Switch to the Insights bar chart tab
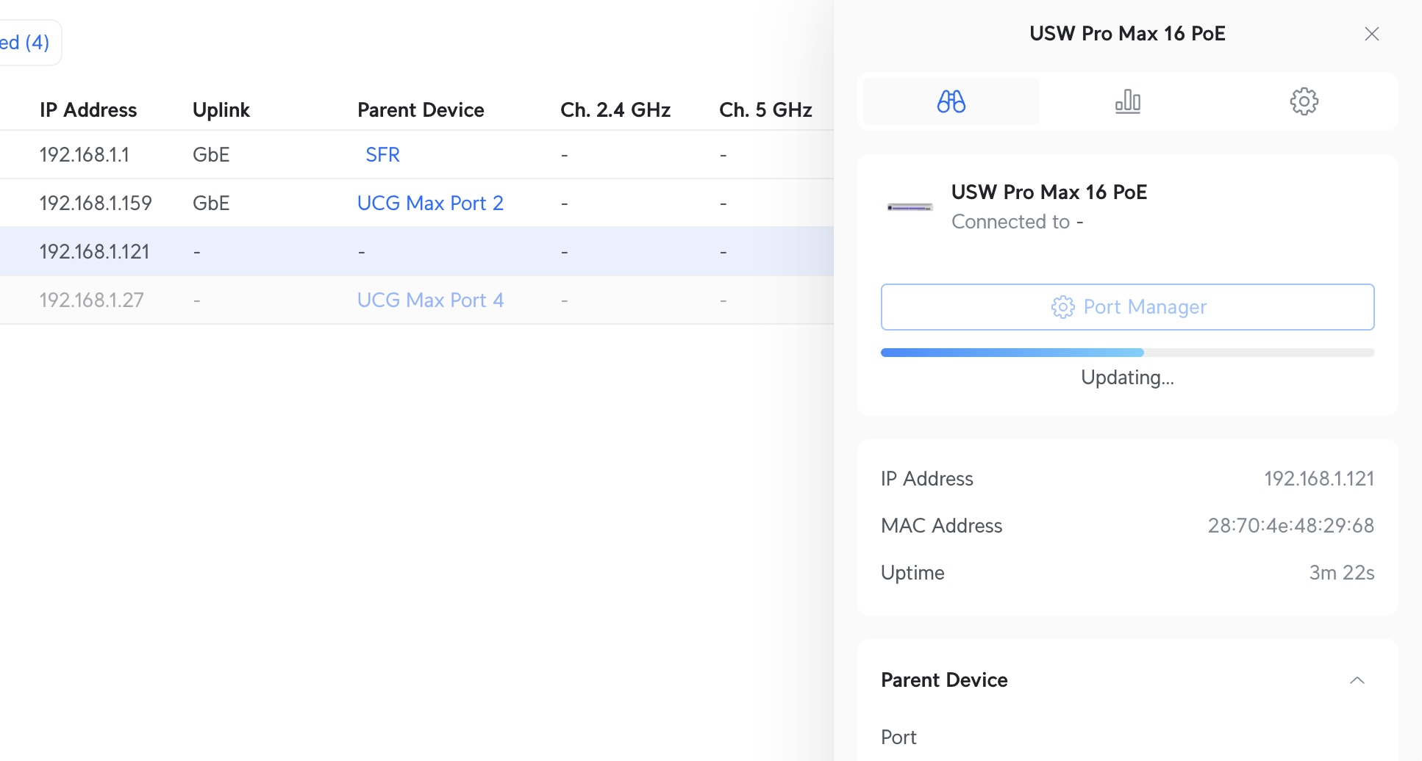The image size is (1422, 761). pos(1127,101)
